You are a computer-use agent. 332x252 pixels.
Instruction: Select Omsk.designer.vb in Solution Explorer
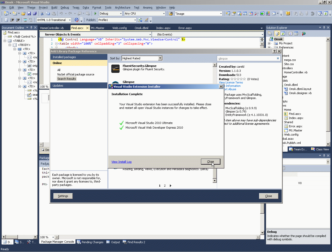coord(300,93)
